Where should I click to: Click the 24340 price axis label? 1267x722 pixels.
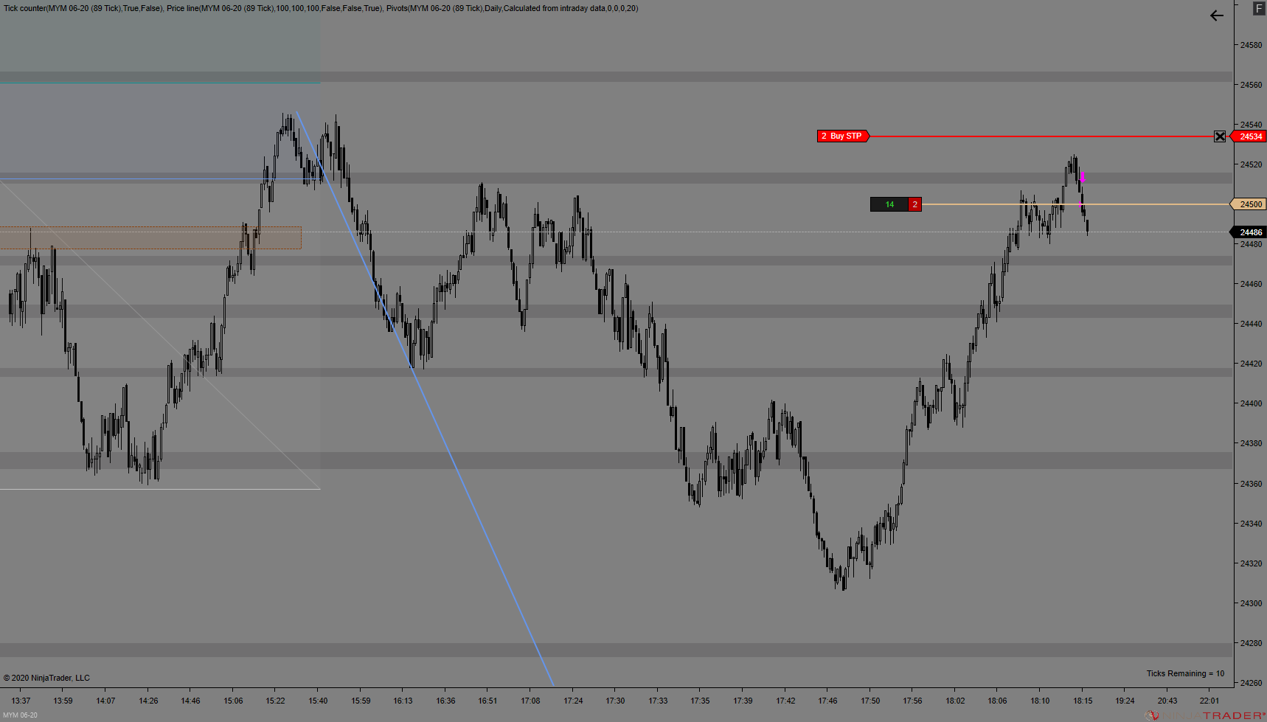[x=1251, y=524]
